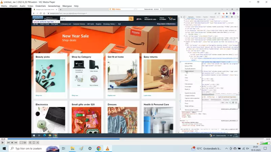Expand the Break on submenu
This screenshot has width=271, height=152.
[191, 89]
